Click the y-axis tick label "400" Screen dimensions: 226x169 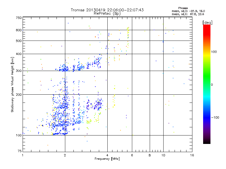[x=19, y=54]
